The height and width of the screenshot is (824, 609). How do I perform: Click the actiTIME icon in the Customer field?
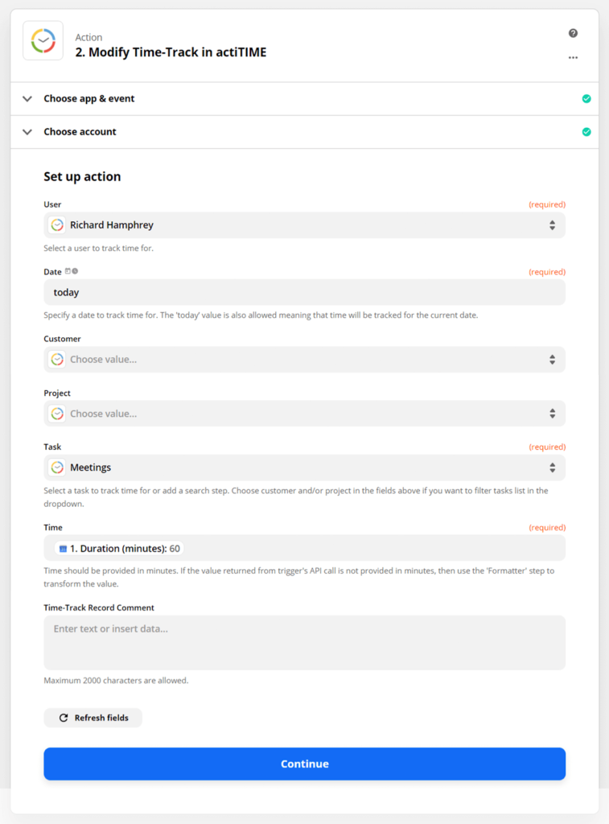point(57,360)
